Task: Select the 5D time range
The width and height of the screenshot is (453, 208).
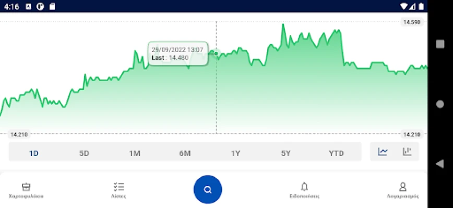Action: click(x=84, y=153)
